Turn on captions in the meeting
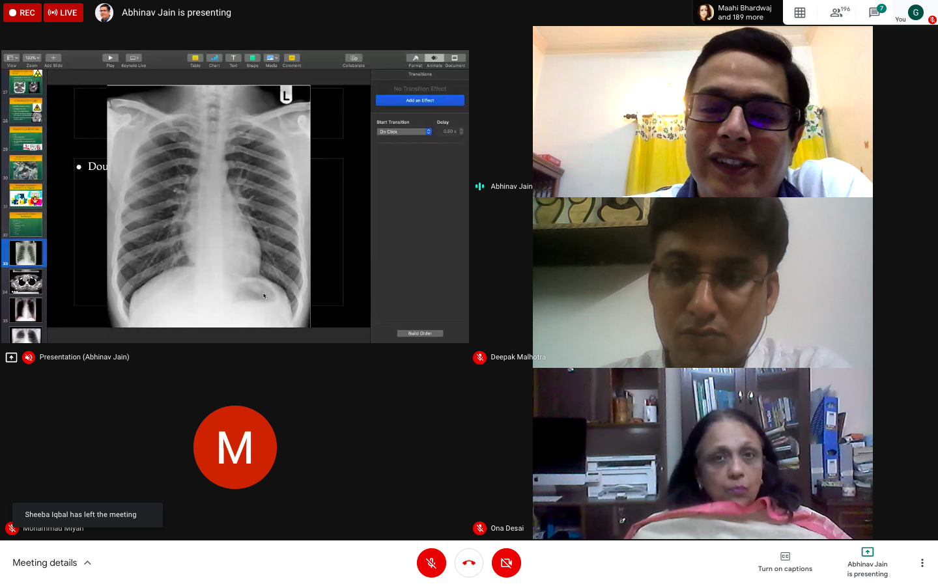The width and height of the screenshot is (938, 586). click(784, 563)
